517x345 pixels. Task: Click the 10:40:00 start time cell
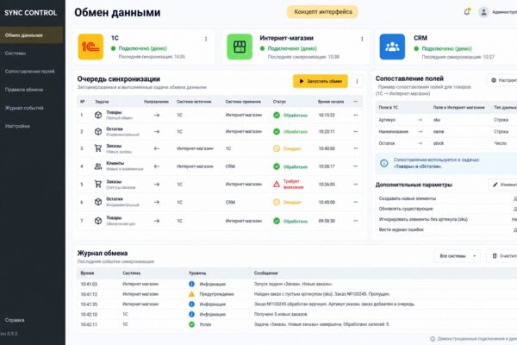pyautogui.click(x=327, y=148)
